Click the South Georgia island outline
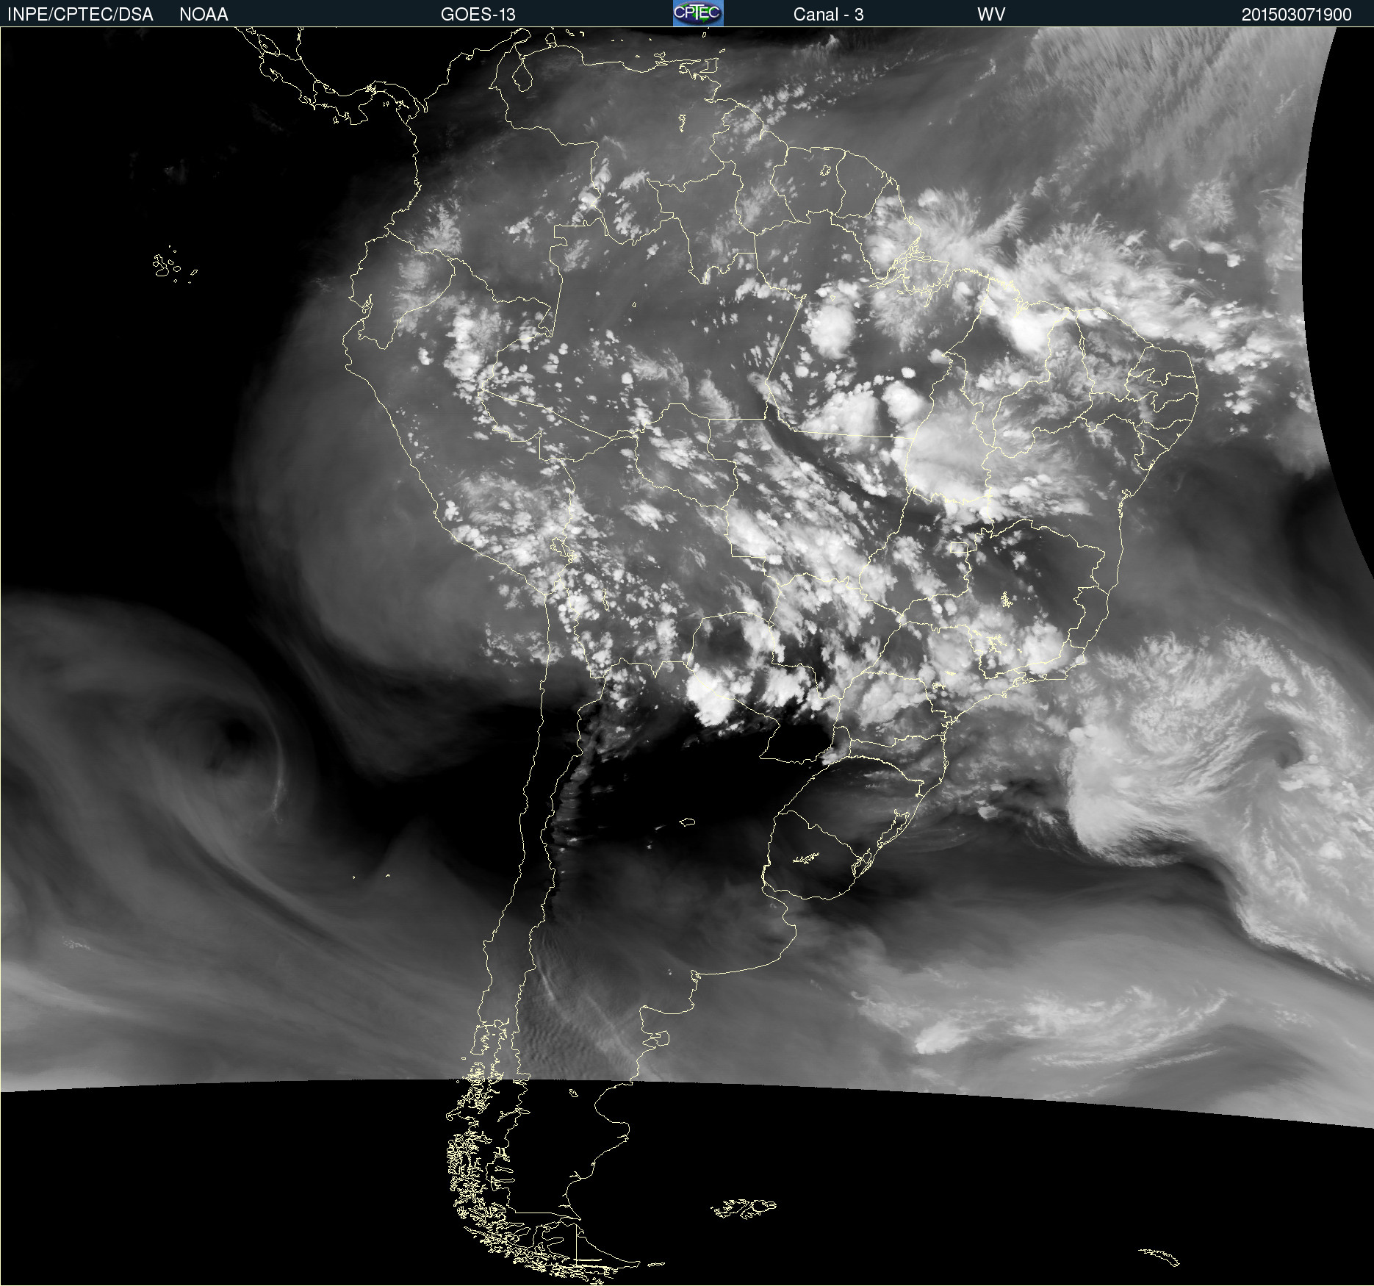The width and height of the screenshot is (1374, 1286). (1159, 1257)
